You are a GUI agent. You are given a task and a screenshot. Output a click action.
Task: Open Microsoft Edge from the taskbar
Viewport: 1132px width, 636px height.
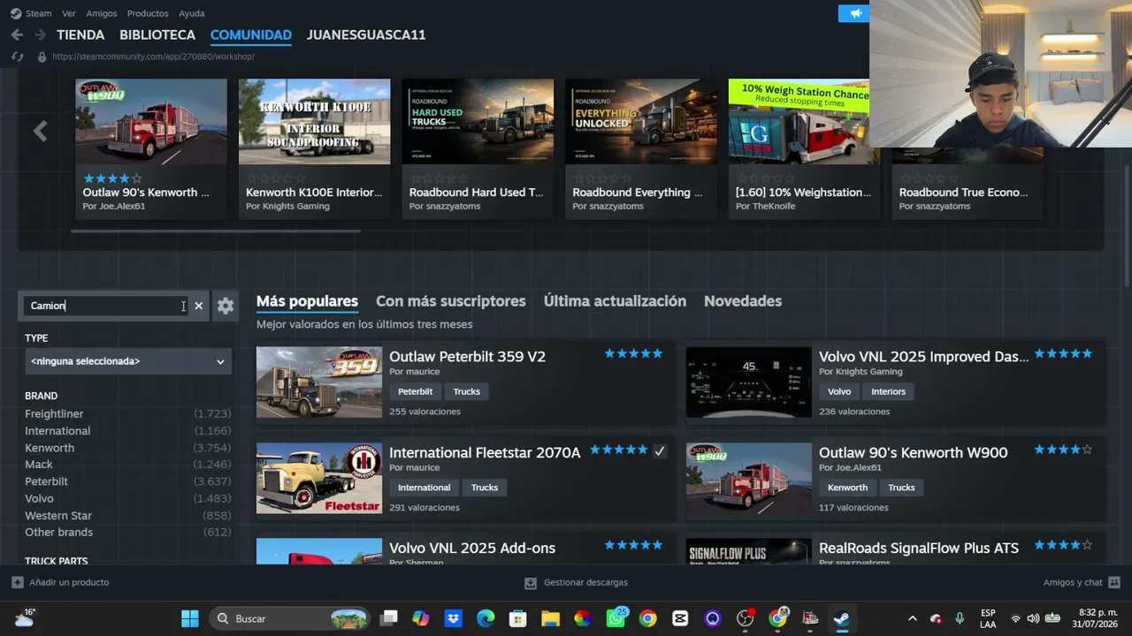pyautogui.click(x=486, y=618)
